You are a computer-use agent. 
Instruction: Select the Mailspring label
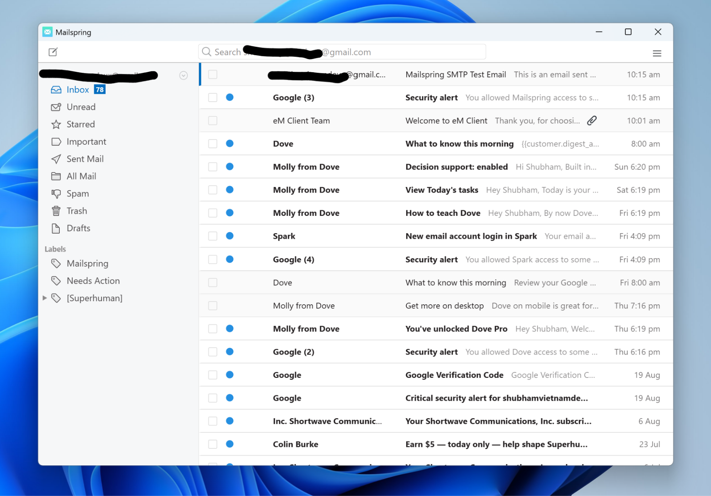coord(87,263)
